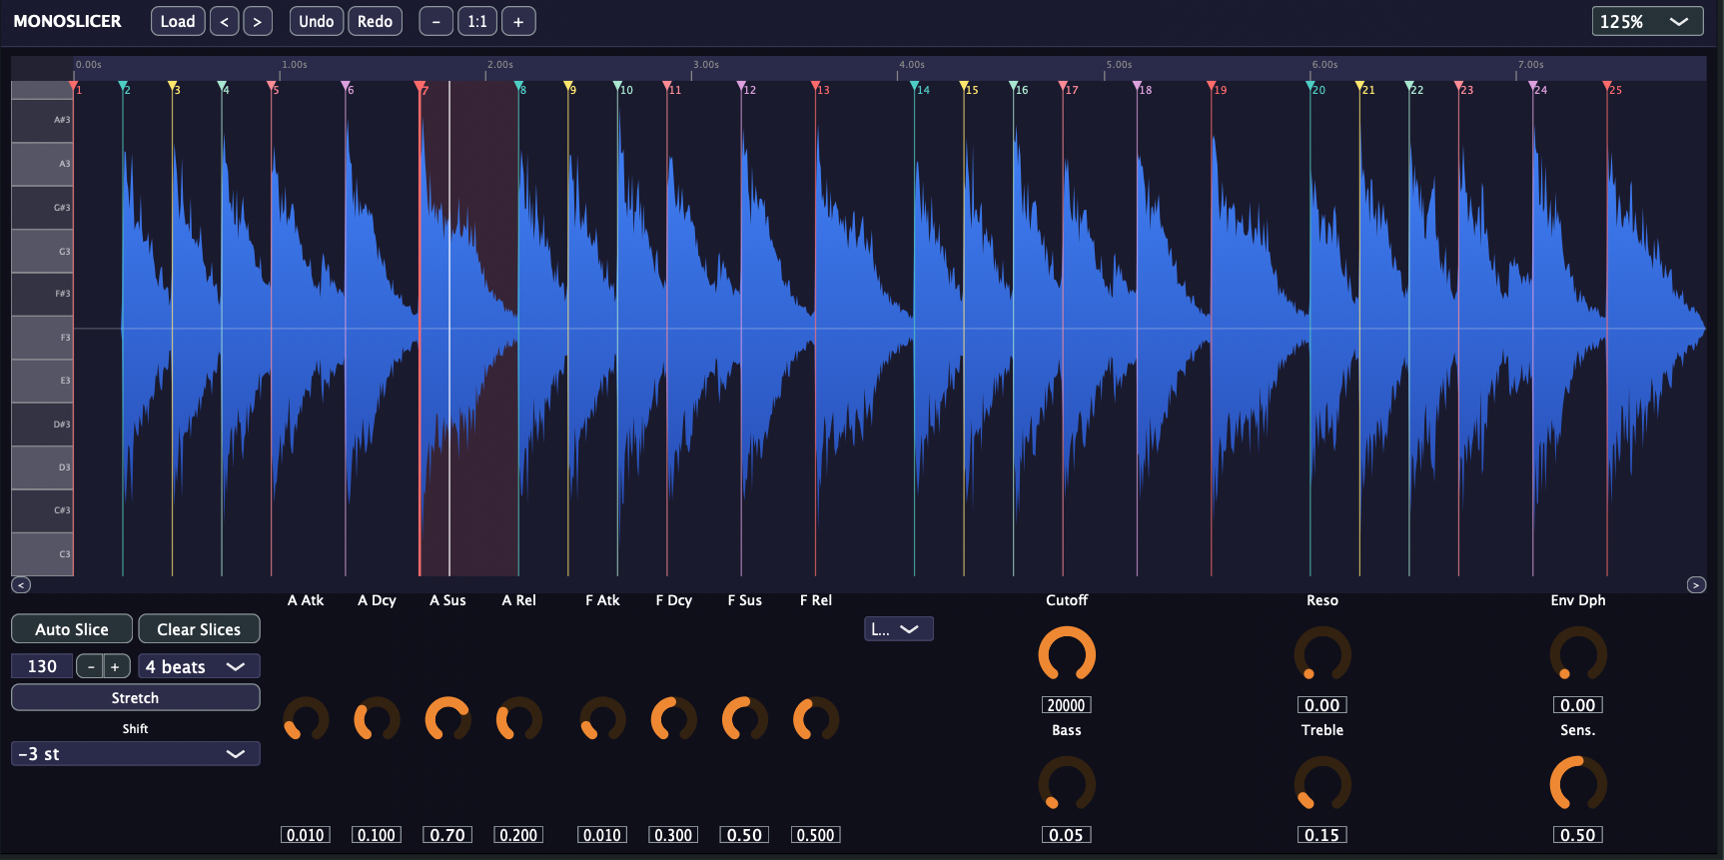Click the A Sus knob
This screenshot has width=1724, height=860.
point(447,719)
